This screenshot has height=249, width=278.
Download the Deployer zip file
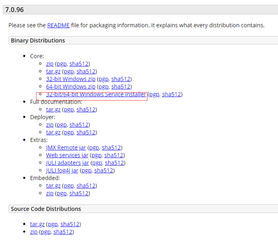50,125
